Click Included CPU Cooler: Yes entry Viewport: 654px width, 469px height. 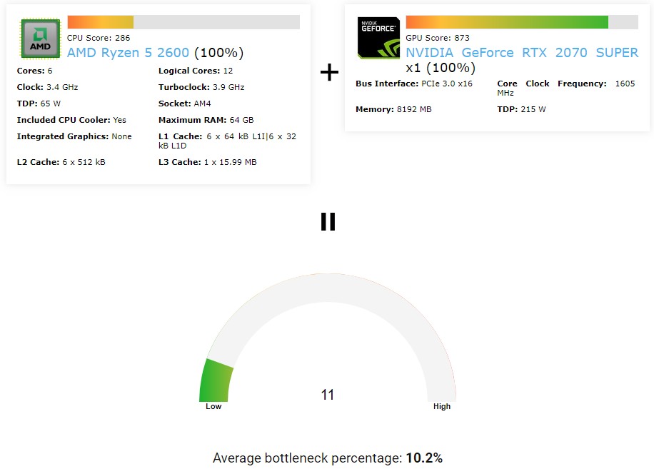tap(71, 120)
